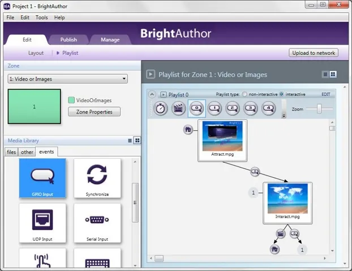The height and width of the screenshot is (271, 352).
Task: Select non-interactive playlist type
Action: point(244,94)
